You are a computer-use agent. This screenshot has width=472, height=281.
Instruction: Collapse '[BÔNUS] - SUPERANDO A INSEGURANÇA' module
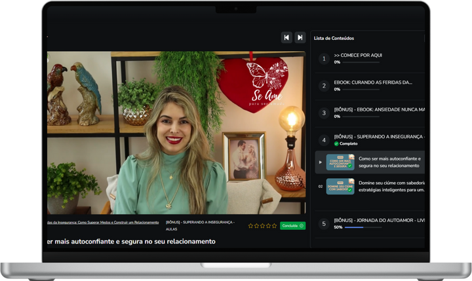(x=379, y=137)
